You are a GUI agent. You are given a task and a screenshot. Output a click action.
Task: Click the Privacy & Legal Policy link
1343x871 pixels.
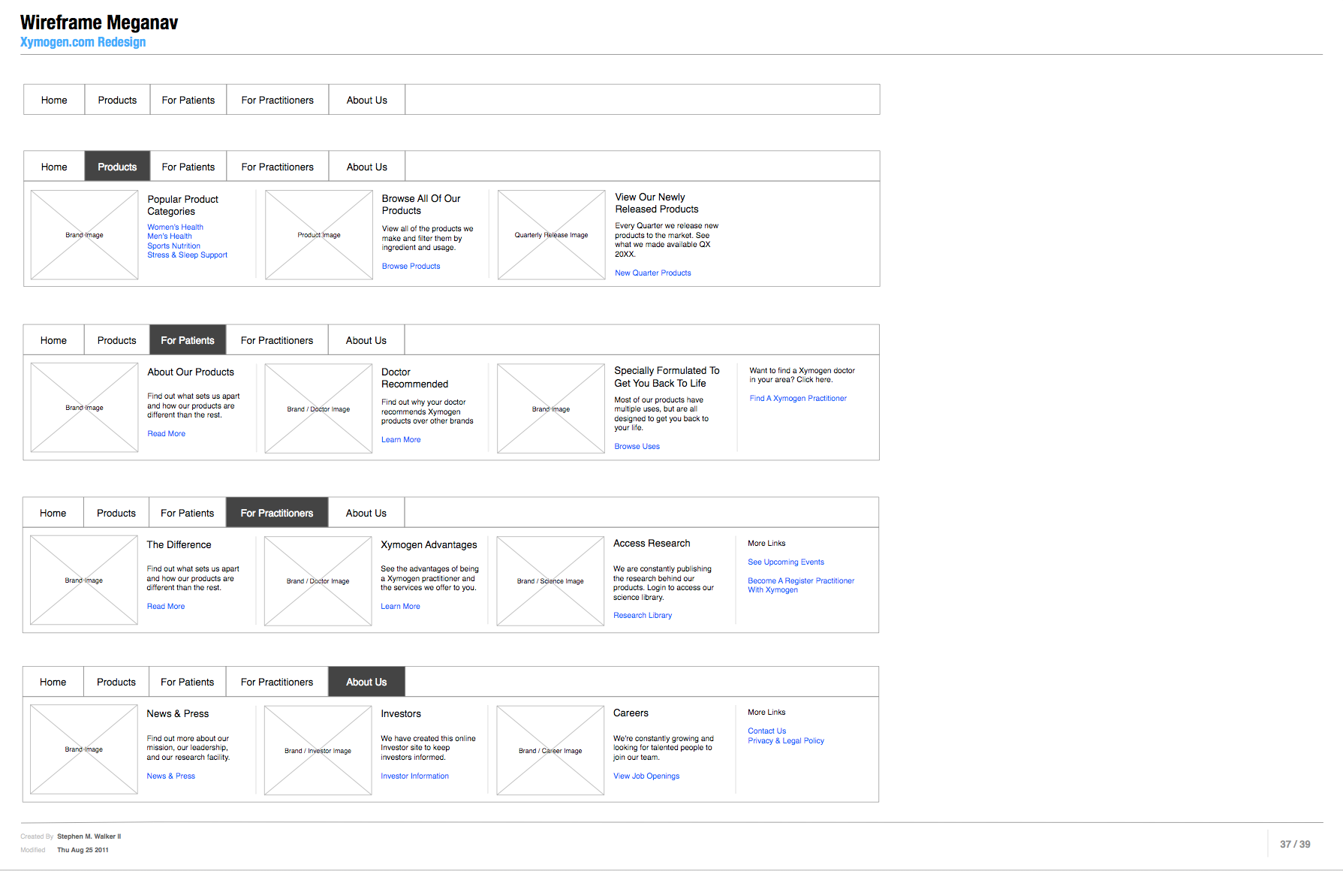click(785, 741)
